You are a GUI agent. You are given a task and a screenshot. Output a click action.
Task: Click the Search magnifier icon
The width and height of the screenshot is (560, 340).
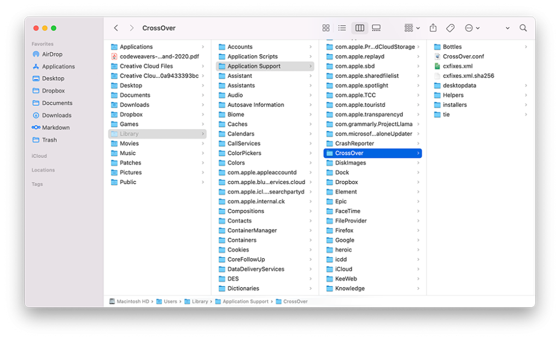tap(523, 28)
